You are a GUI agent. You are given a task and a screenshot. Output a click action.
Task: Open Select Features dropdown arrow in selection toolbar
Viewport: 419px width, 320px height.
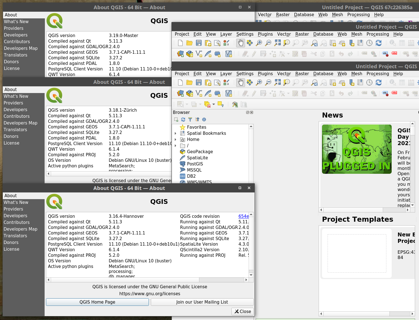click(x=187, y=104)
